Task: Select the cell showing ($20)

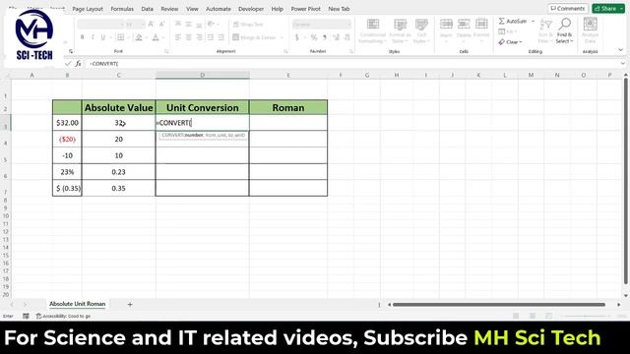Action: click(67, 140)
